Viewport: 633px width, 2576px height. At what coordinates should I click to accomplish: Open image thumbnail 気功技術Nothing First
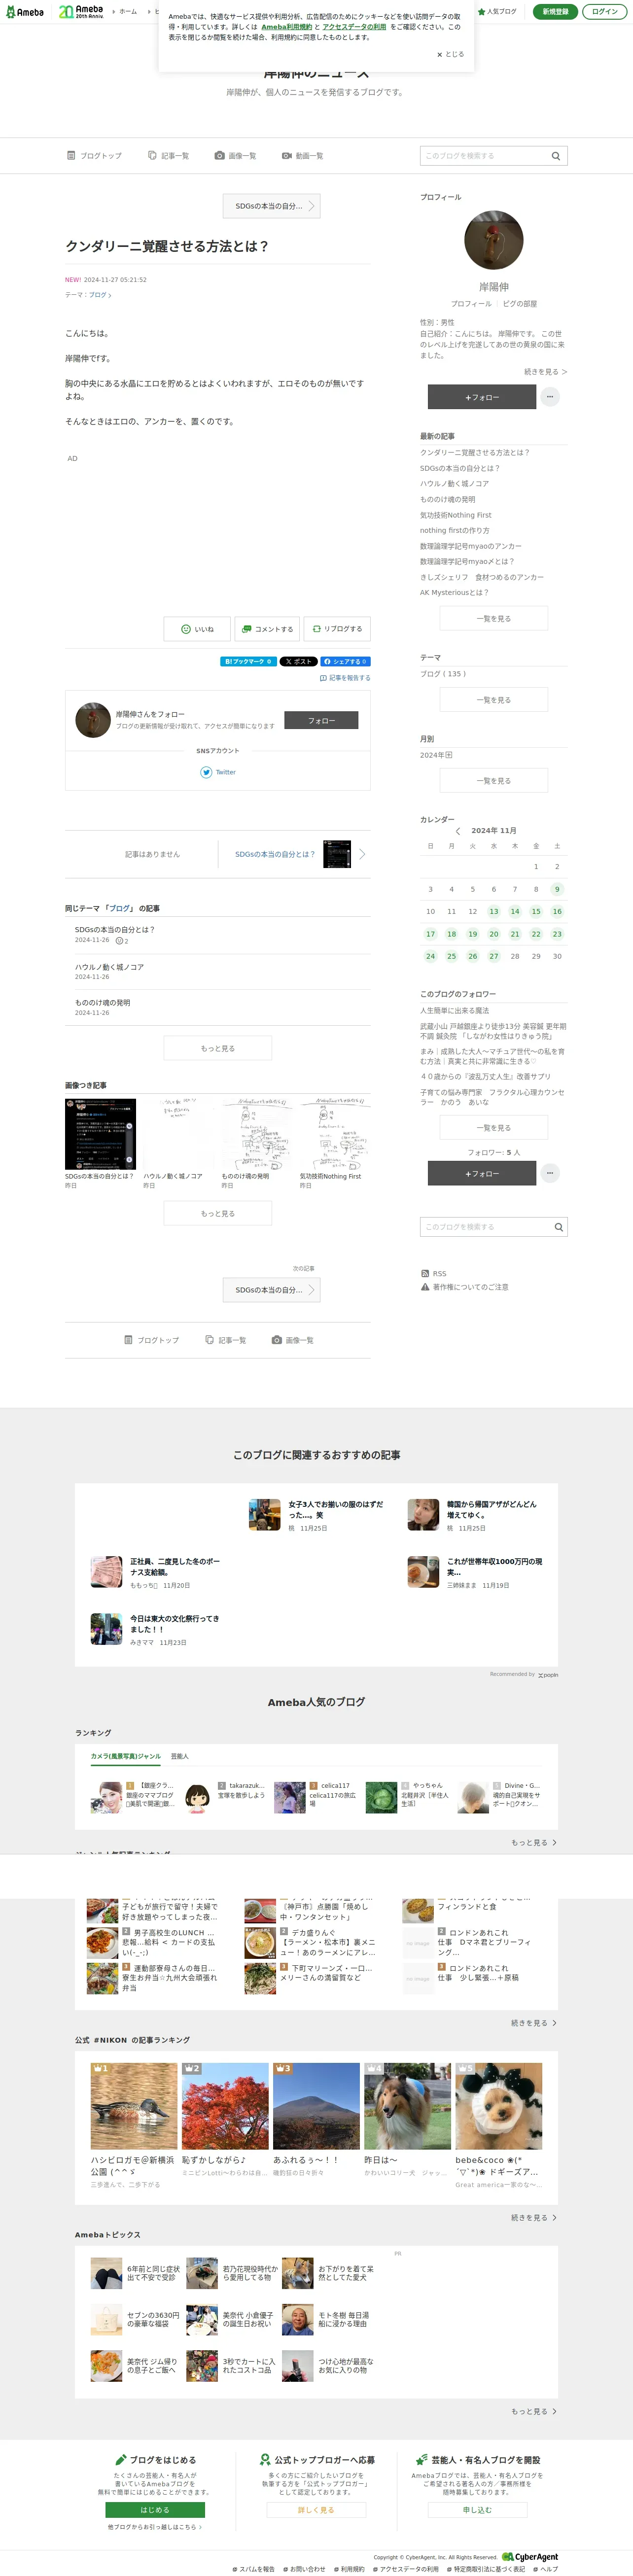[335, 1134]
